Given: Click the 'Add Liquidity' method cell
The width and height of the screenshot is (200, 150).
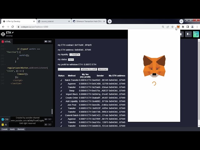Looking at the screenshot, I should 72,101.
